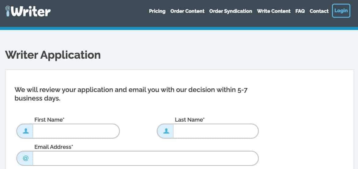358x169 pixels.
Task: Open the FAQ page
Action: pyautogui.click(x=300, y=11)
